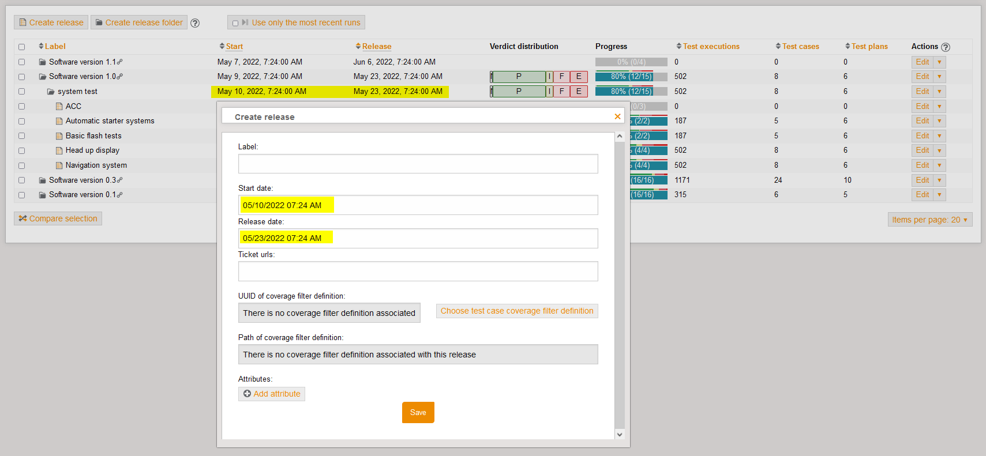Open the Edit dropdown arrow for Software version 0.1
The width and height of the screenshot is (986, 456).
point(939,195)
